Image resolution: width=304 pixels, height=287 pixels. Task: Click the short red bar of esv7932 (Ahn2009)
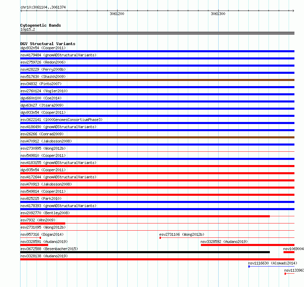coord(43,223)
